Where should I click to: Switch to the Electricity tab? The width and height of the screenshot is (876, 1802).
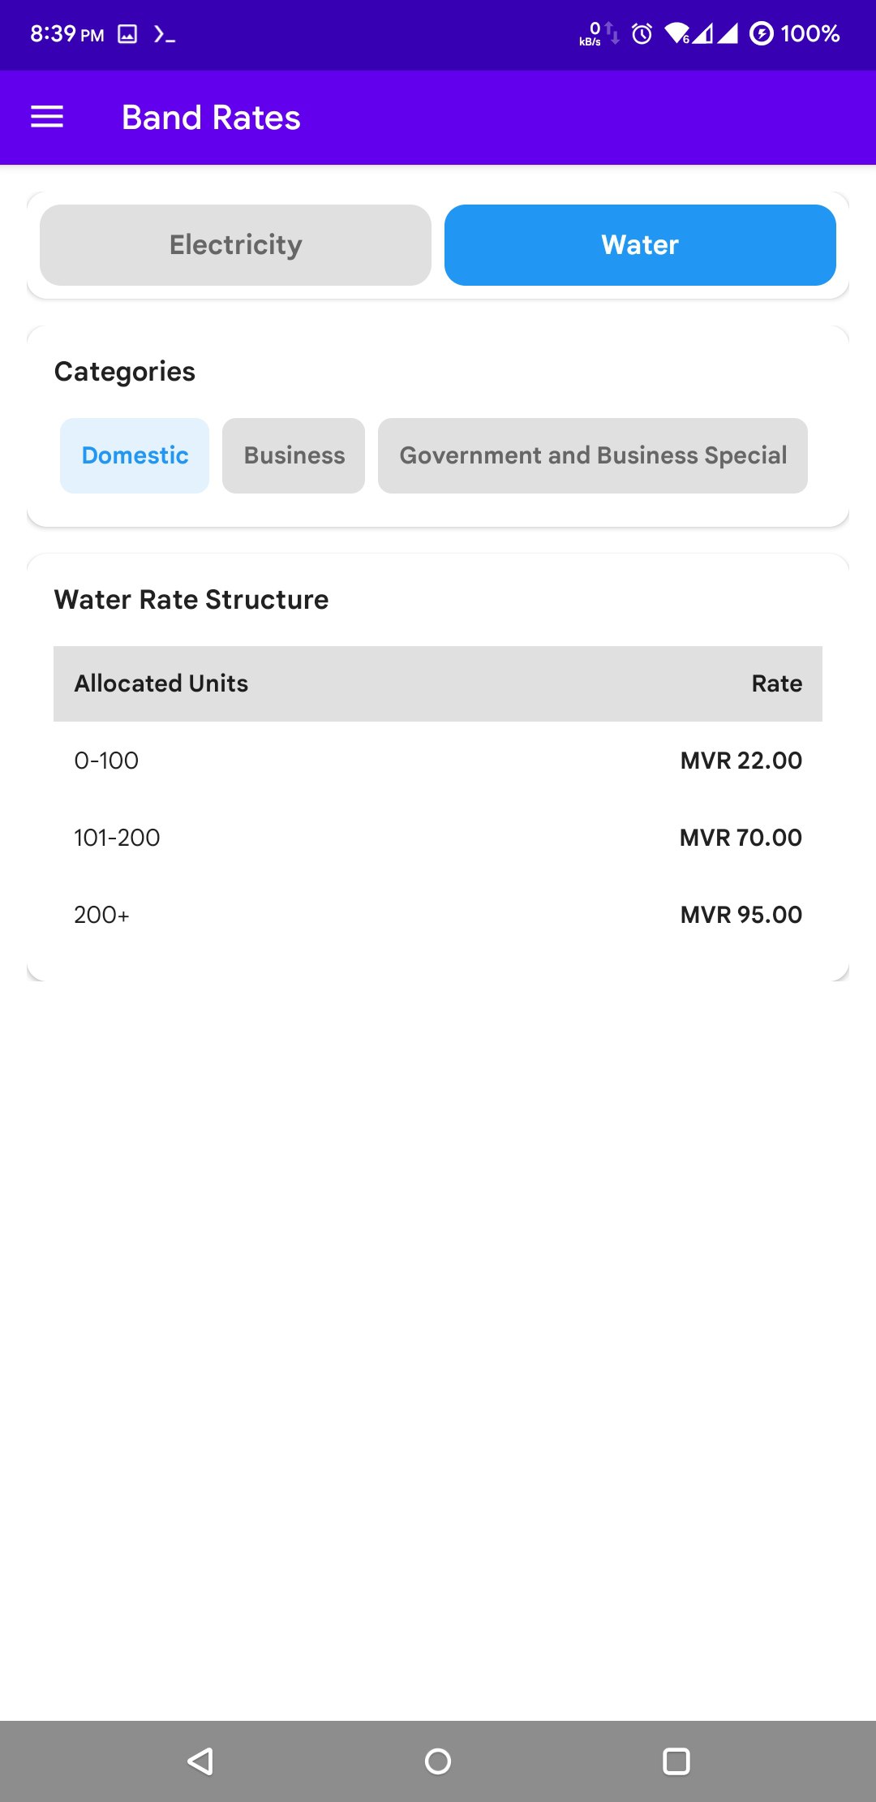[x=235, y=245]
